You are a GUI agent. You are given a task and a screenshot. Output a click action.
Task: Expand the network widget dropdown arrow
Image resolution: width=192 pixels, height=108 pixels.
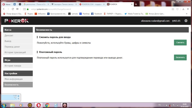pyautogui.click(x=18, y=99)
